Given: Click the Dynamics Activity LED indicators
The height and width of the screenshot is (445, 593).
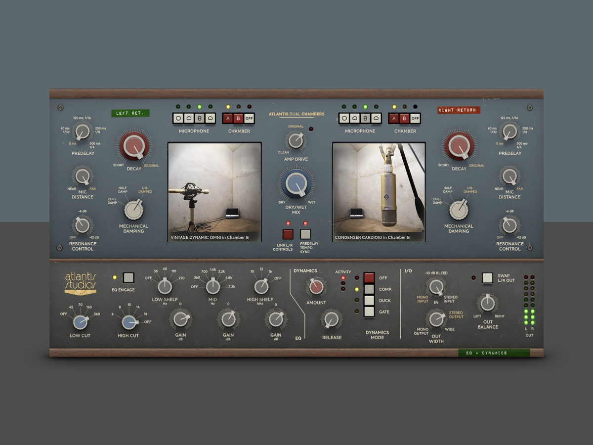Looking at the screenshot, I should 343,283.
